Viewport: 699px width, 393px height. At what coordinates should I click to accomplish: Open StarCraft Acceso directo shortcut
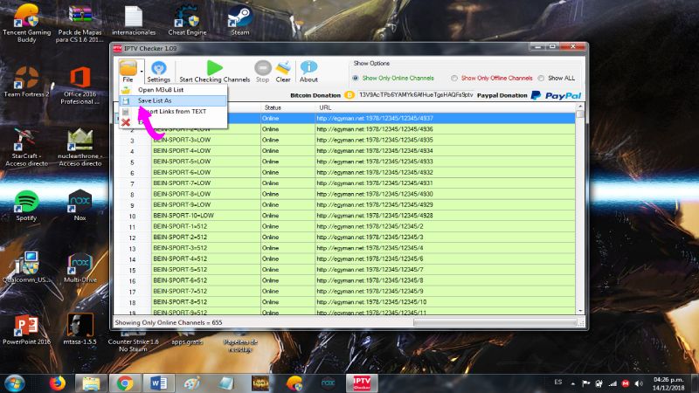tap(27, 147)
